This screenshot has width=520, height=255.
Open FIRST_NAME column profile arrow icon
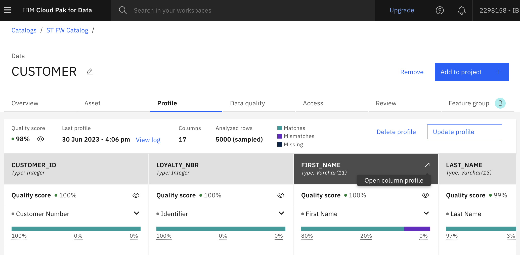coord(427,165)
